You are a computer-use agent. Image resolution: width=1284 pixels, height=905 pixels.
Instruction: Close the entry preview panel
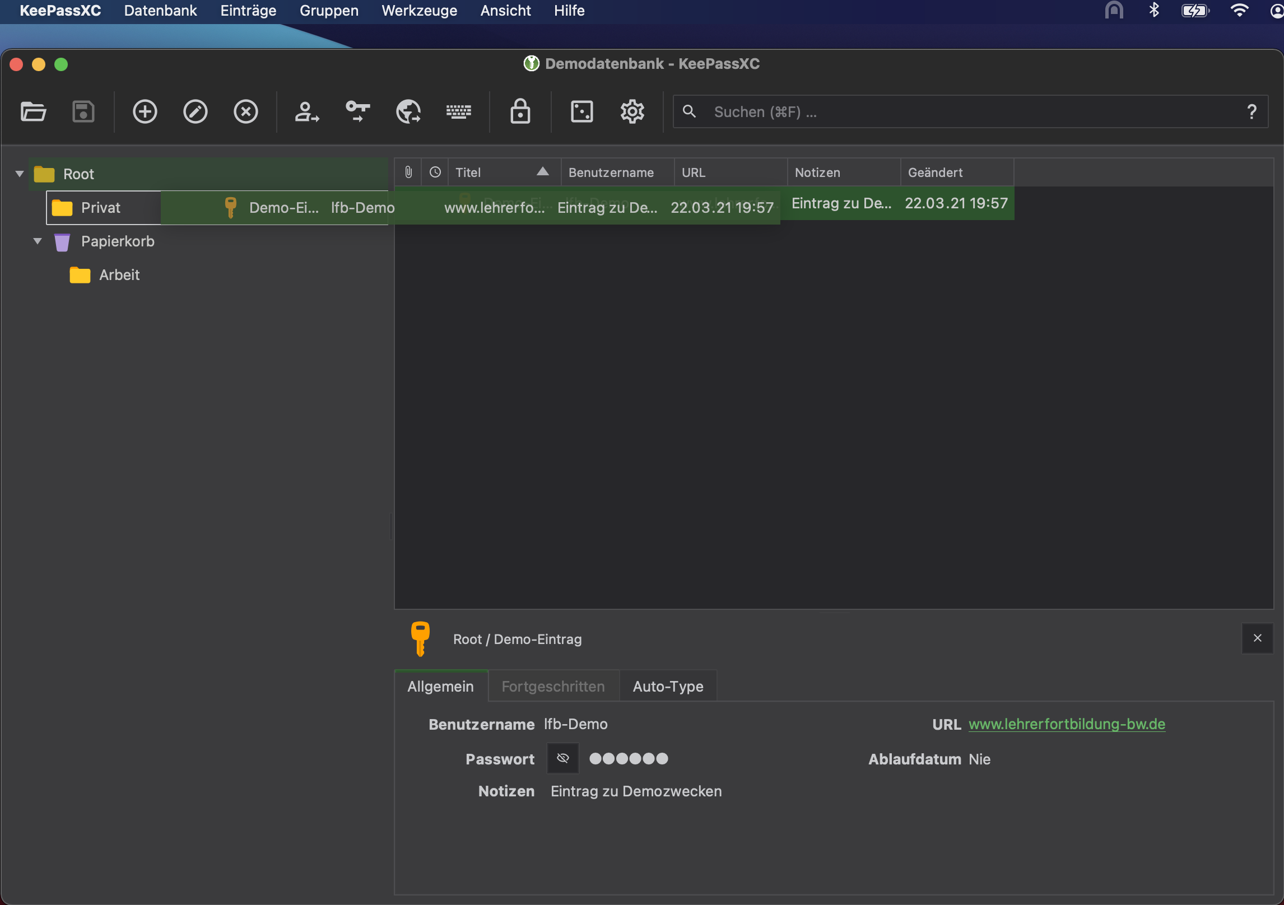tap(1257, 638)
